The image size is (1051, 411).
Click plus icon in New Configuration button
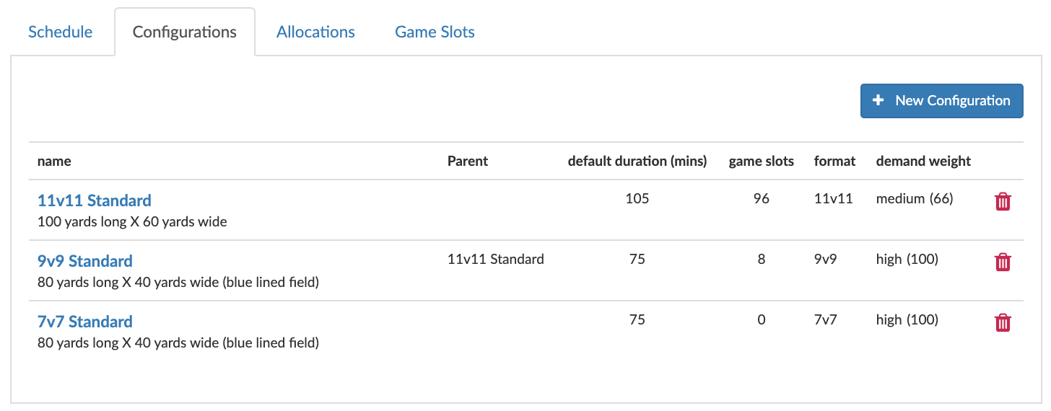tap(878, 100)
